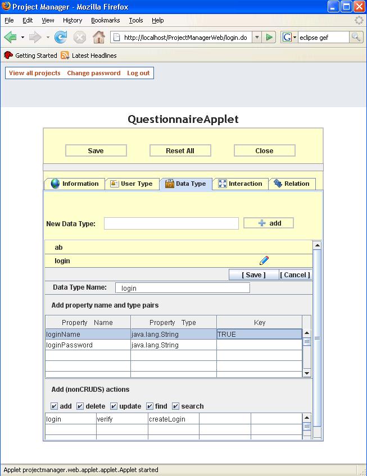Screen dimensions: 367x476
Task: Open the Edit menu
Action: tap(28, 20)
